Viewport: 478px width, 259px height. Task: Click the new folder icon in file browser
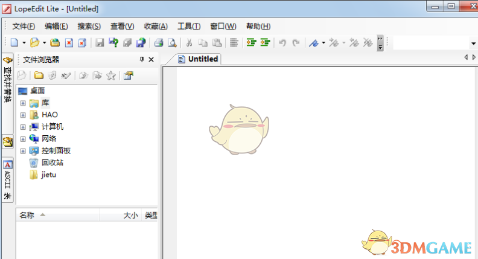(x=39, y=75)
